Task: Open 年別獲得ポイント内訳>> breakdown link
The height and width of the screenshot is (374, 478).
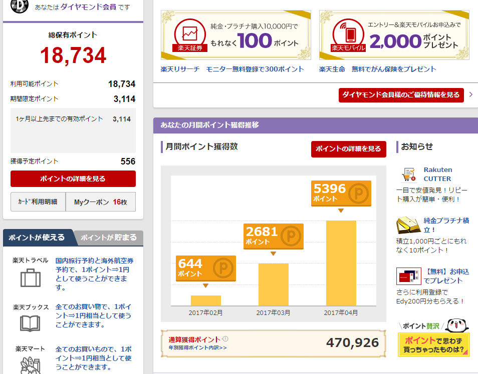Action: [x=197, y=347]
